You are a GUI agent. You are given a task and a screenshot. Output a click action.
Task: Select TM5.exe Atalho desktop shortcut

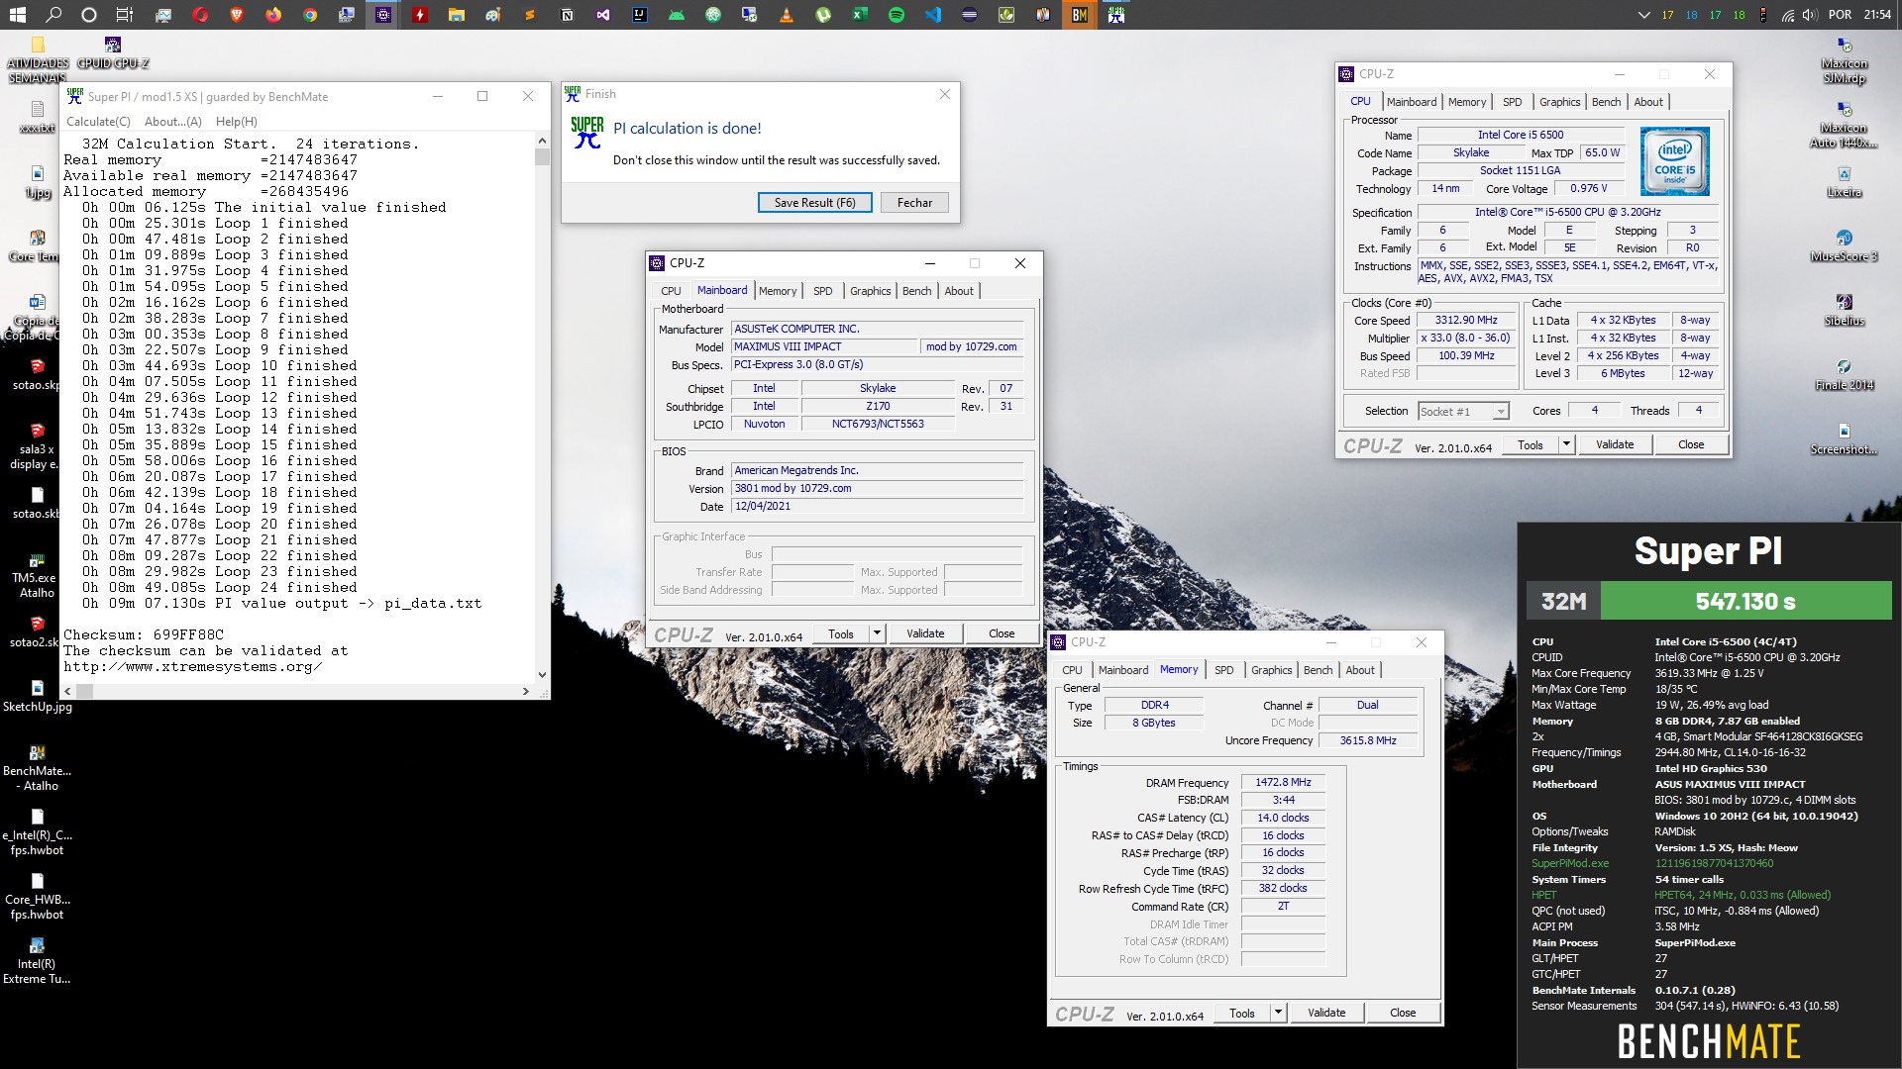click(x=37, y=576)
